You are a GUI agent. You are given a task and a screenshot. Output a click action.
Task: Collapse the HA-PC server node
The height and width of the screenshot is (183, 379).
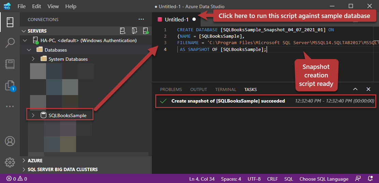(x=25, y=40)
